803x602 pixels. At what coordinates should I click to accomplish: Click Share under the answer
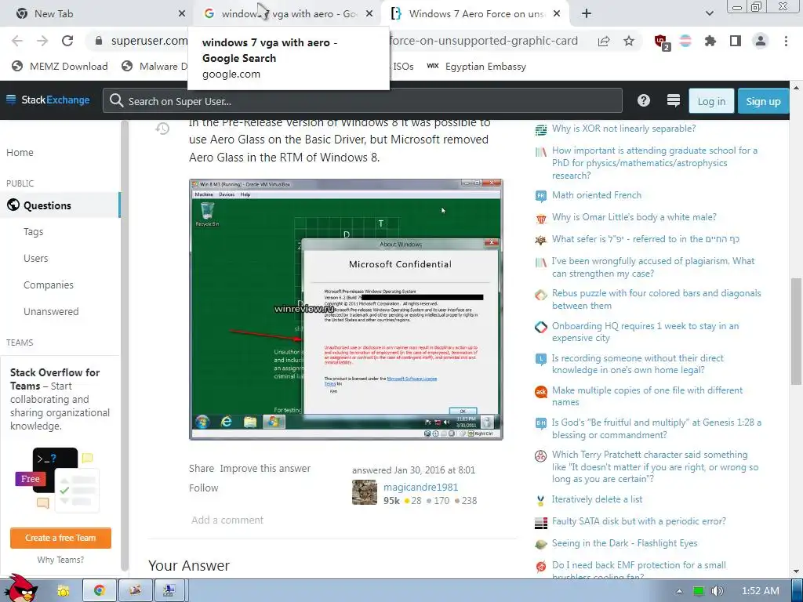coord(202,469)
